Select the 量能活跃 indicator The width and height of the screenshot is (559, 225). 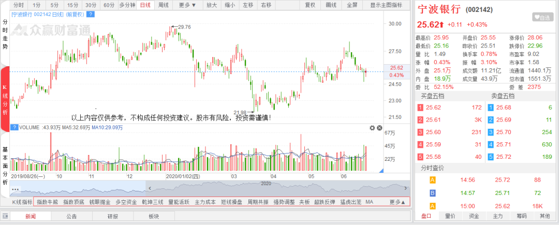pyautogui.click(x=179, y=202)
